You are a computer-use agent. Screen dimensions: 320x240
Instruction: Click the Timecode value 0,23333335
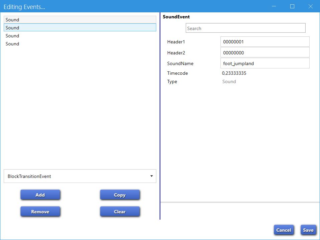pos(234,73)
